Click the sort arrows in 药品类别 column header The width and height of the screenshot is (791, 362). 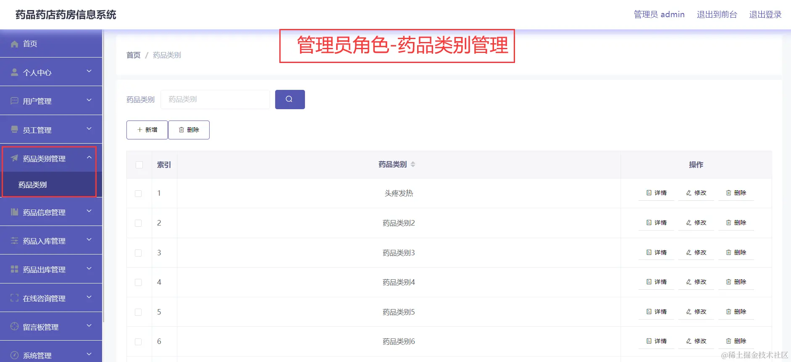pyautogui.click(x=413, y=164)
